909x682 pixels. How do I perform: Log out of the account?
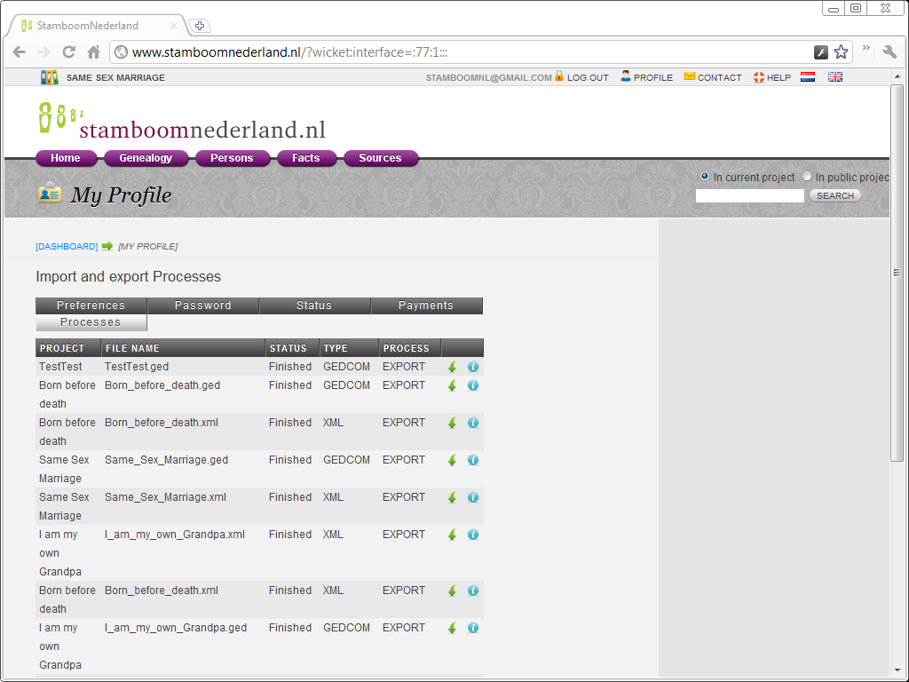tap(587, 77)
